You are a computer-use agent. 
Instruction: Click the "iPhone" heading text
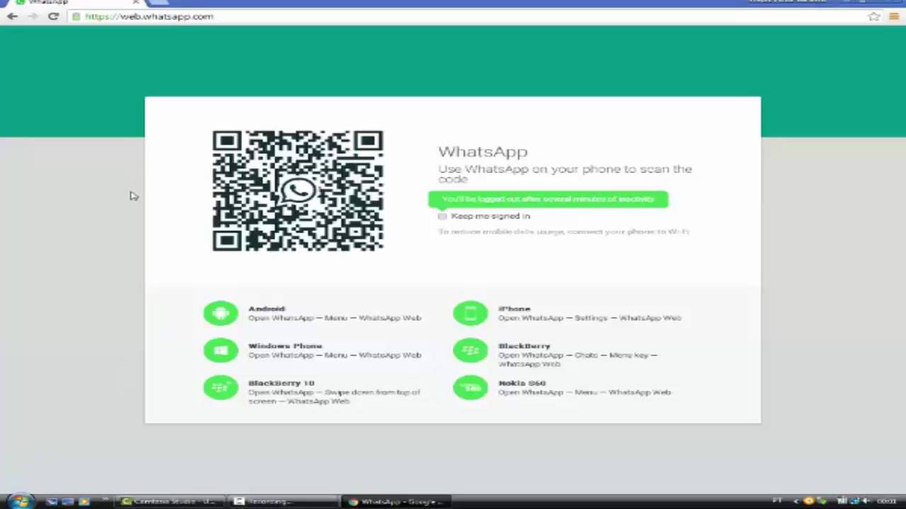tap(514, 309)
